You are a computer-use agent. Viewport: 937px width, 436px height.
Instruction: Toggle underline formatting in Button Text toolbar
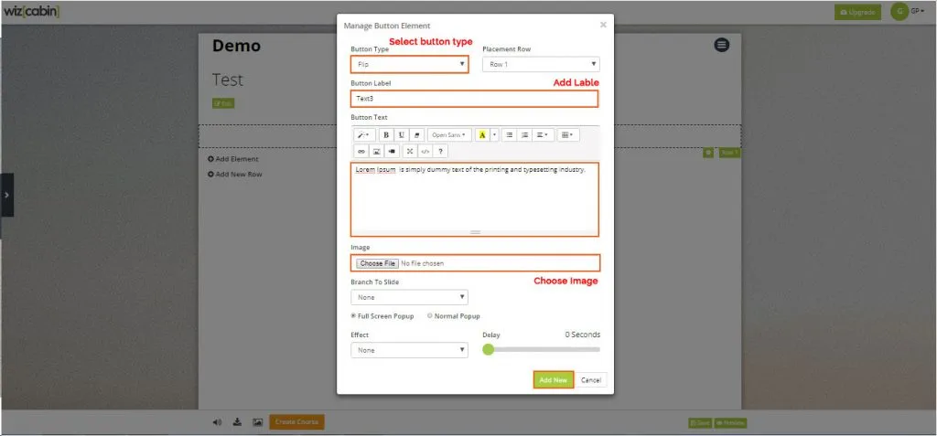point(401,135)
